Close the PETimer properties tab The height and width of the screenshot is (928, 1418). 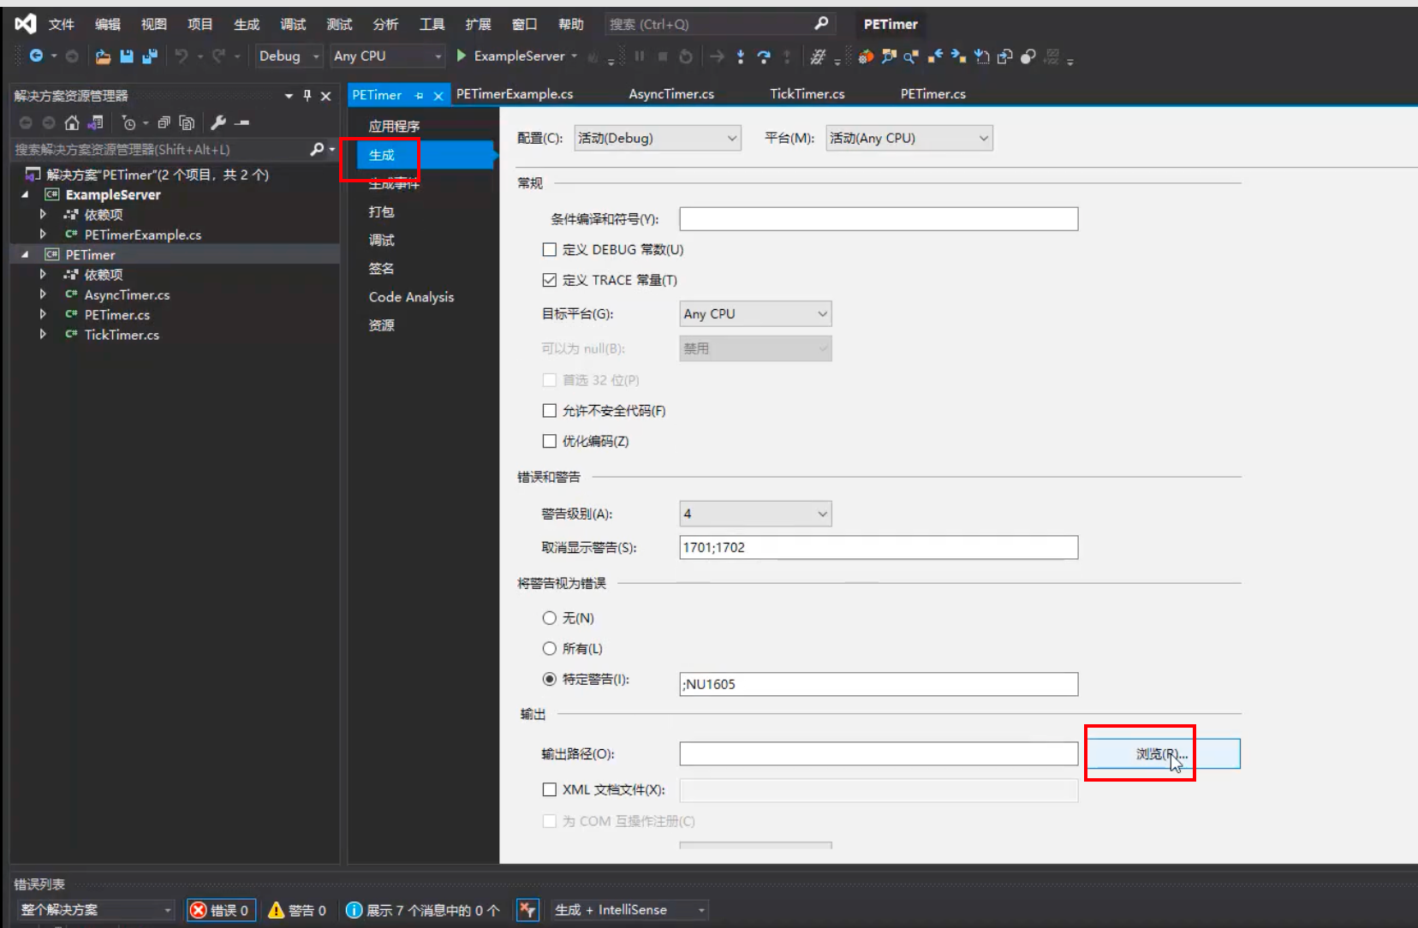[x=438, y=96]
